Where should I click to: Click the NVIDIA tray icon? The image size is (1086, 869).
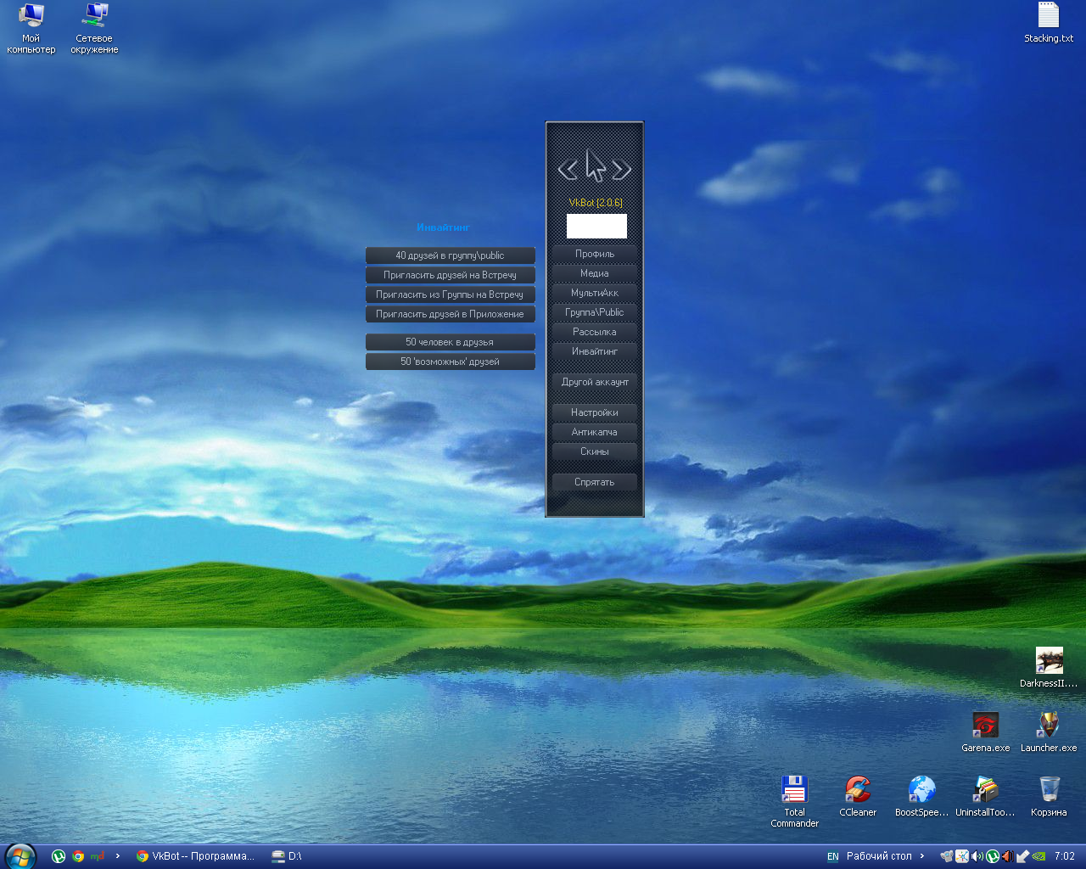coord(1038,856)
